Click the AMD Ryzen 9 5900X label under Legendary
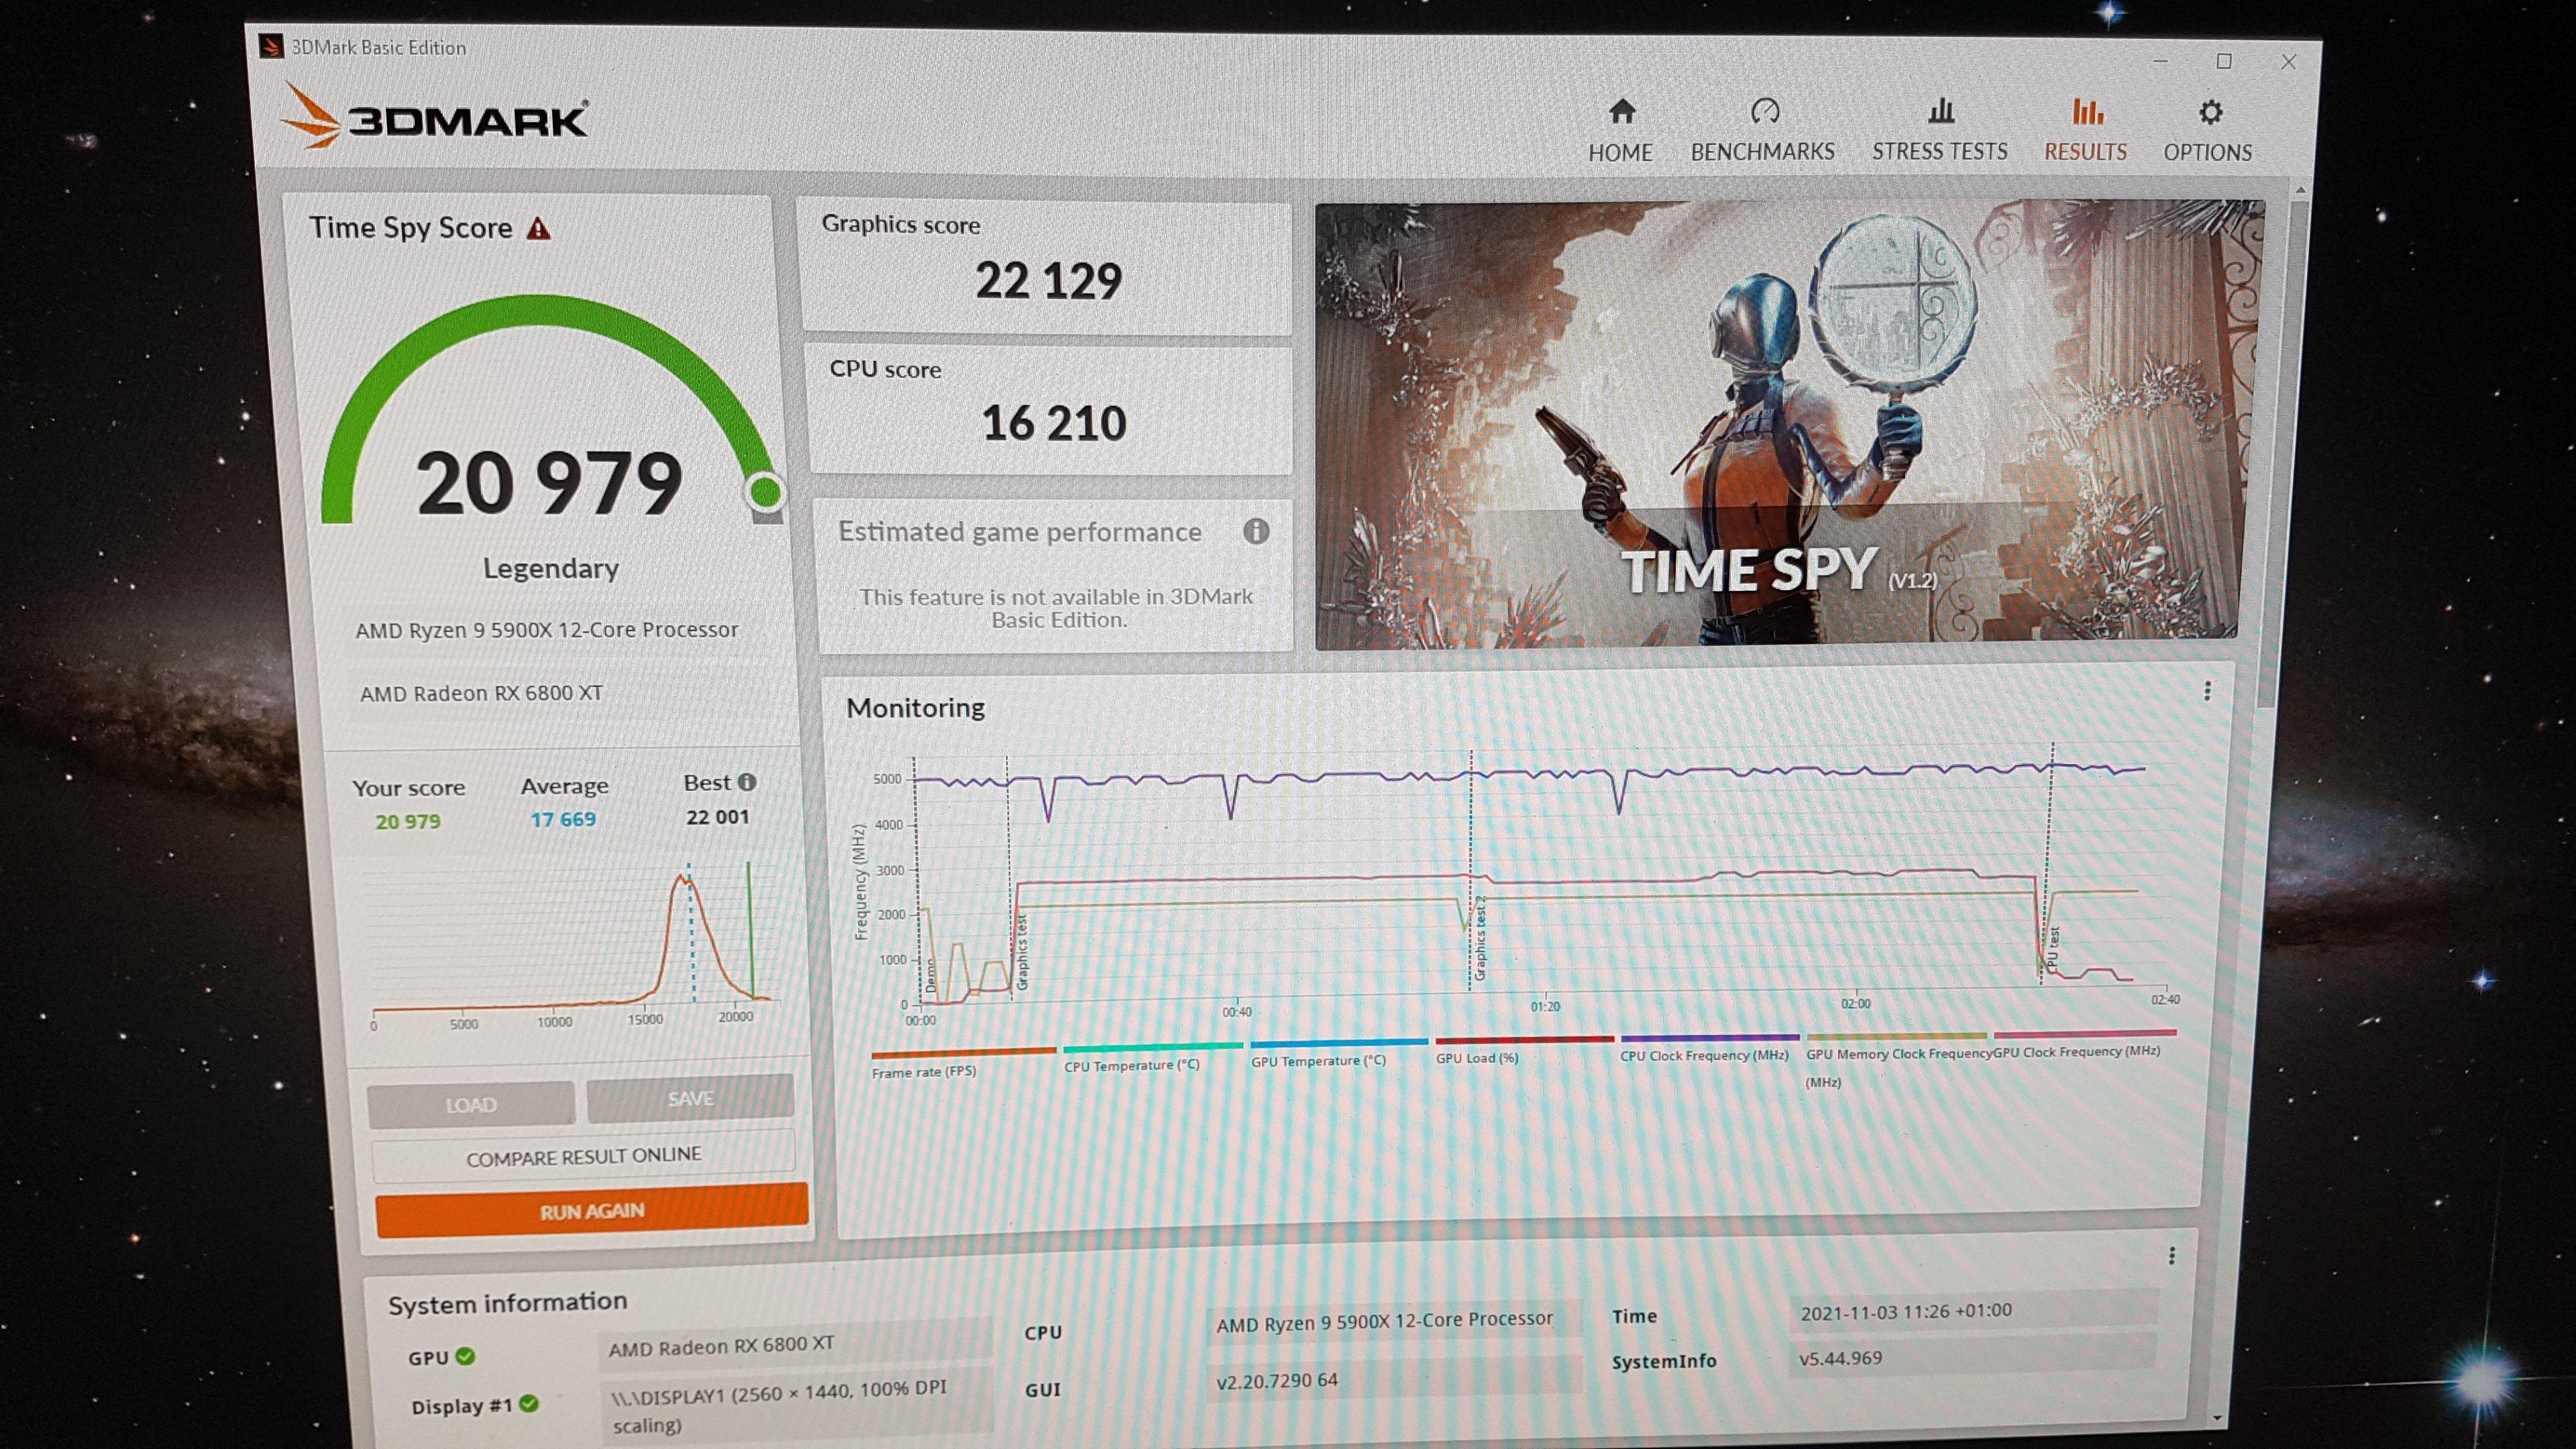The width and height of the screenshot is (2576, 1449). pyautogui.click(x=547, y=630)
